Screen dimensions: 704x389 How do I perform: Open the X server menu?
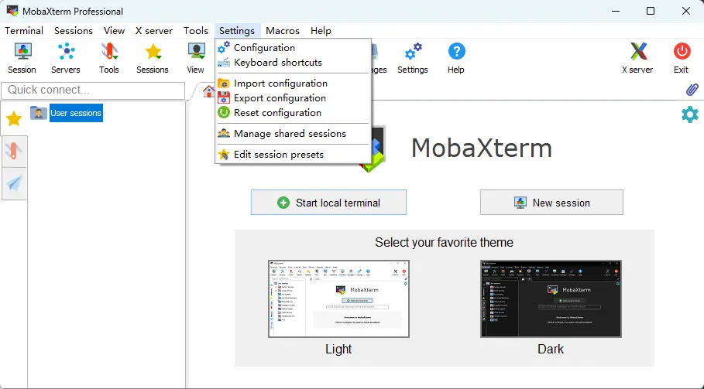(x=154, y=30)
